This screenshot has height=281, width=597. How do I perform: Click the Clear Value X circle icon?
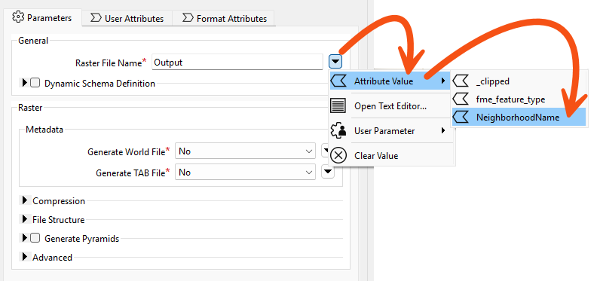[x=338, y=156]
